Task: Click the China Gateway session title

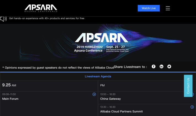Action: [110, 99]
